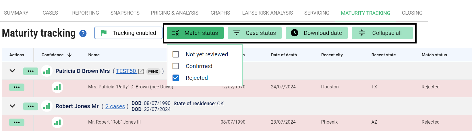The height and width of the screenshot is (131, 472).
Task: Open the 2 cases link
Action: point(115,106)
